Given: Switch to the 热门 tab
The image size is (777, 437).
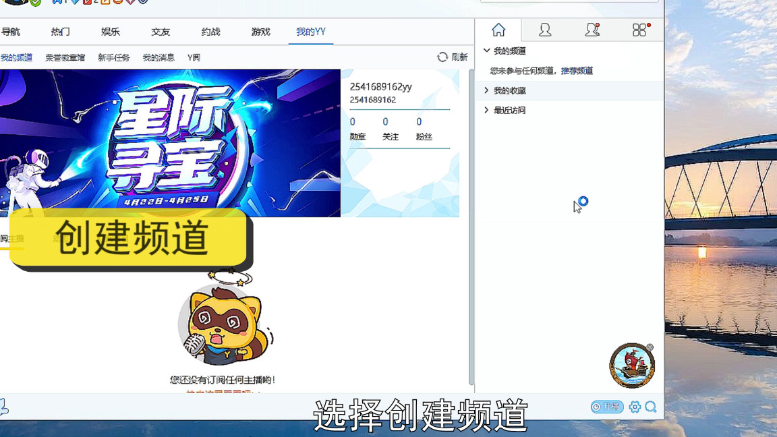Looking at the screenshot, I should (61, 32).
